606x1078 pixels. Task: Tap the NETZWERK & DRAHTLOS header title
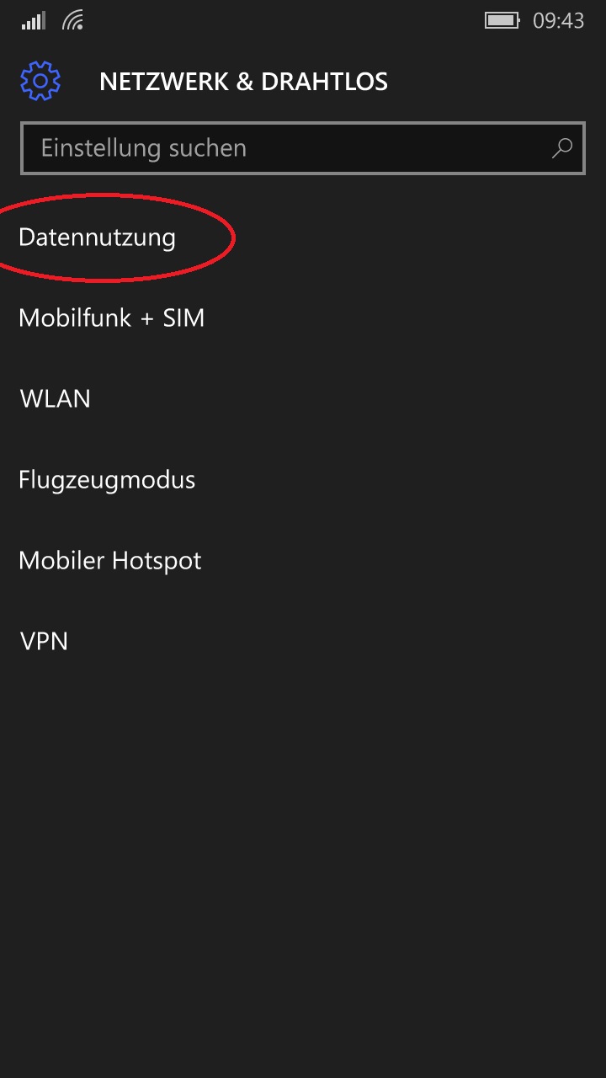coord(243,82)
